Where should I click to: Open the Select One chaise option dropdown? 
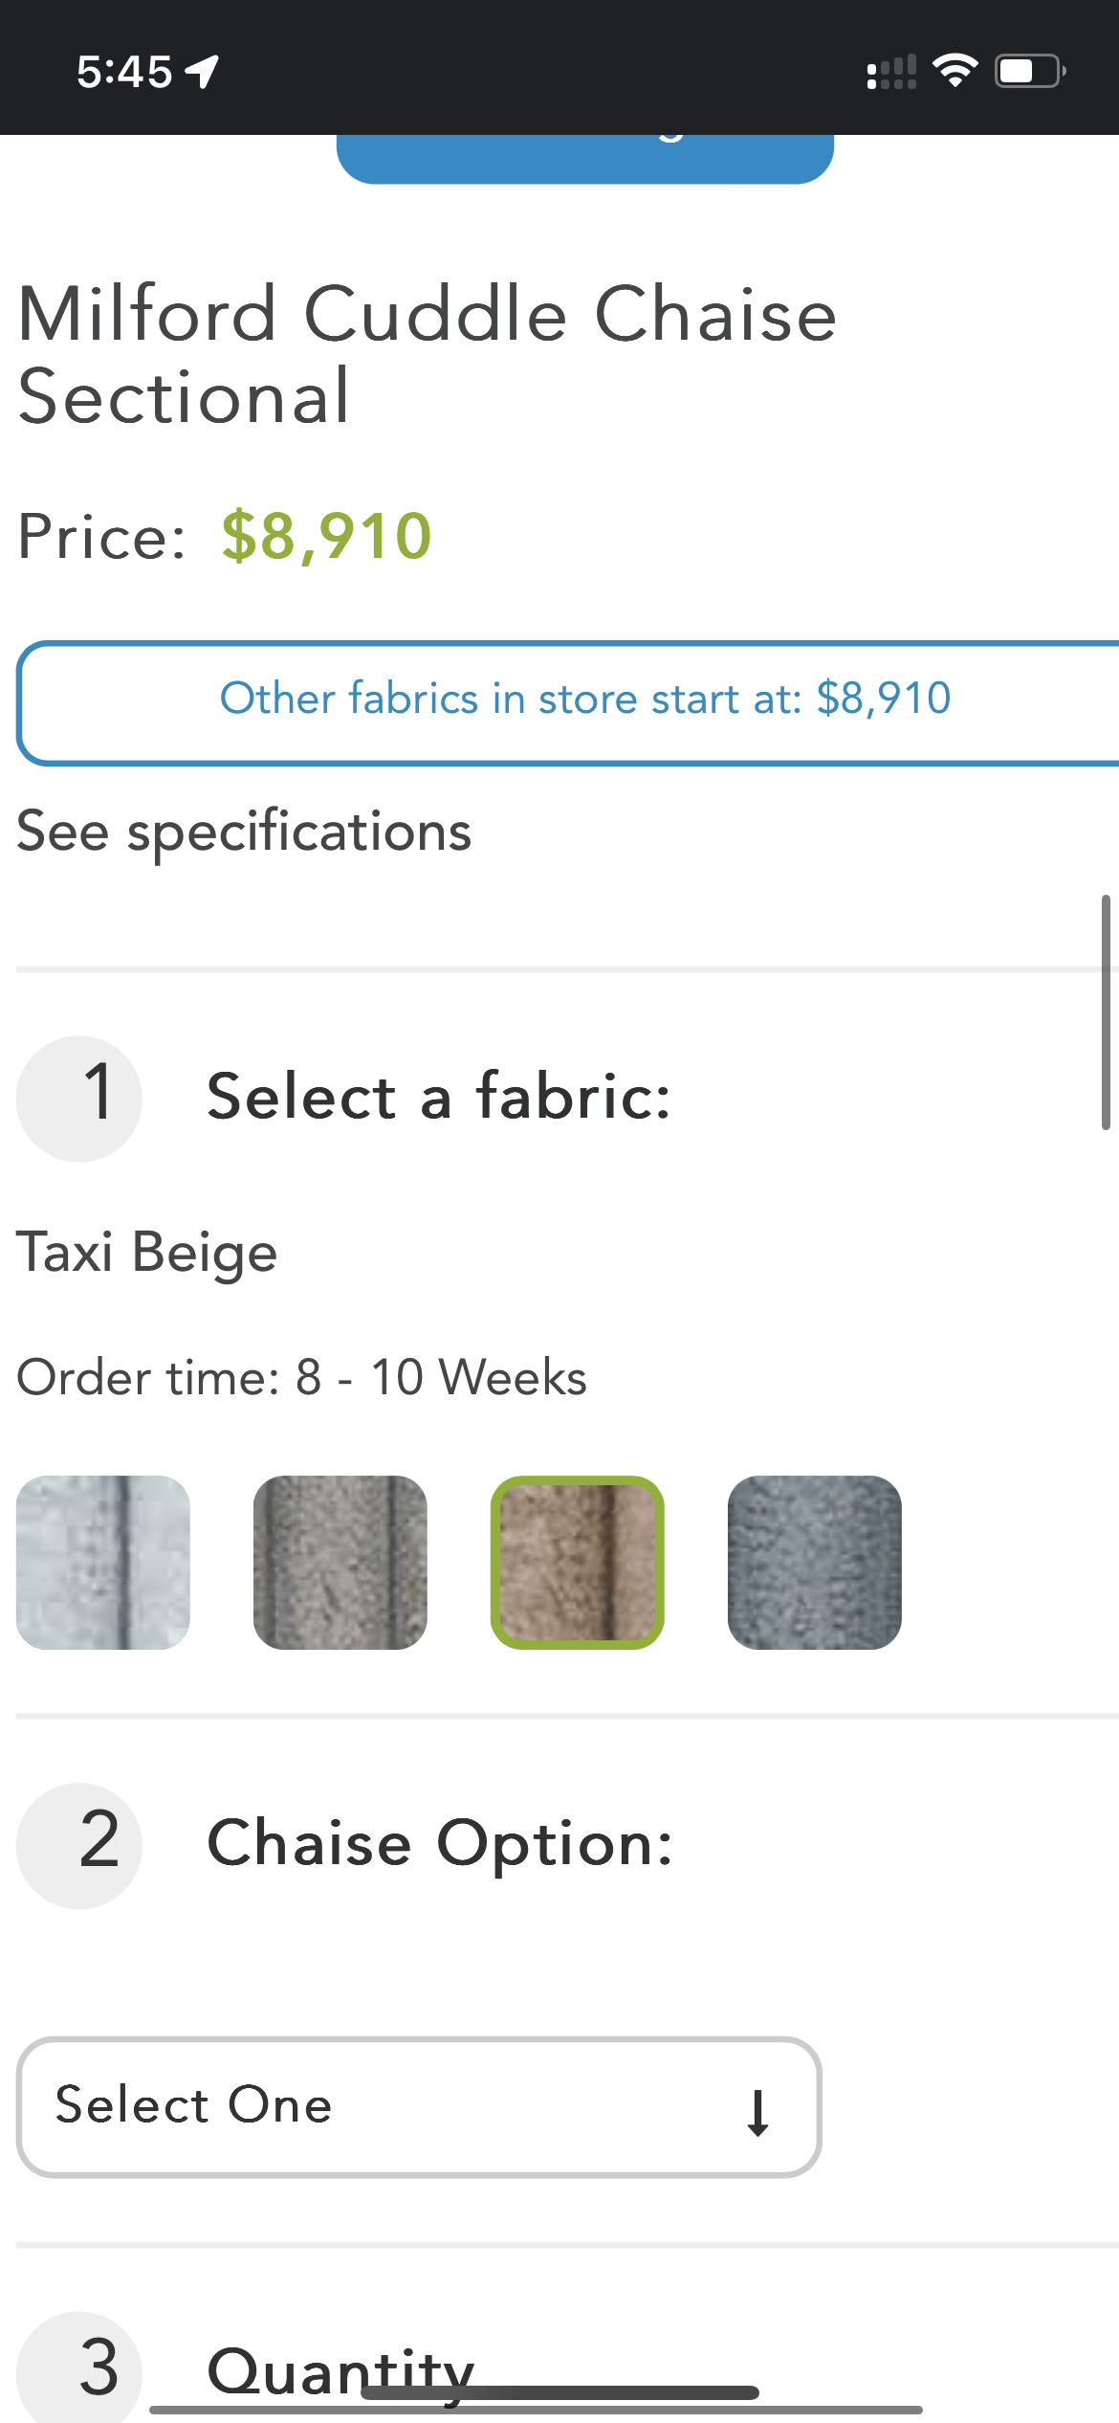coord(419,2106)
